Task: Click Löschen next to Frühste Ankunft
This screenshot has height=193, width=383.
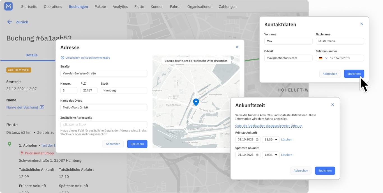Action: tap(287, 140)
